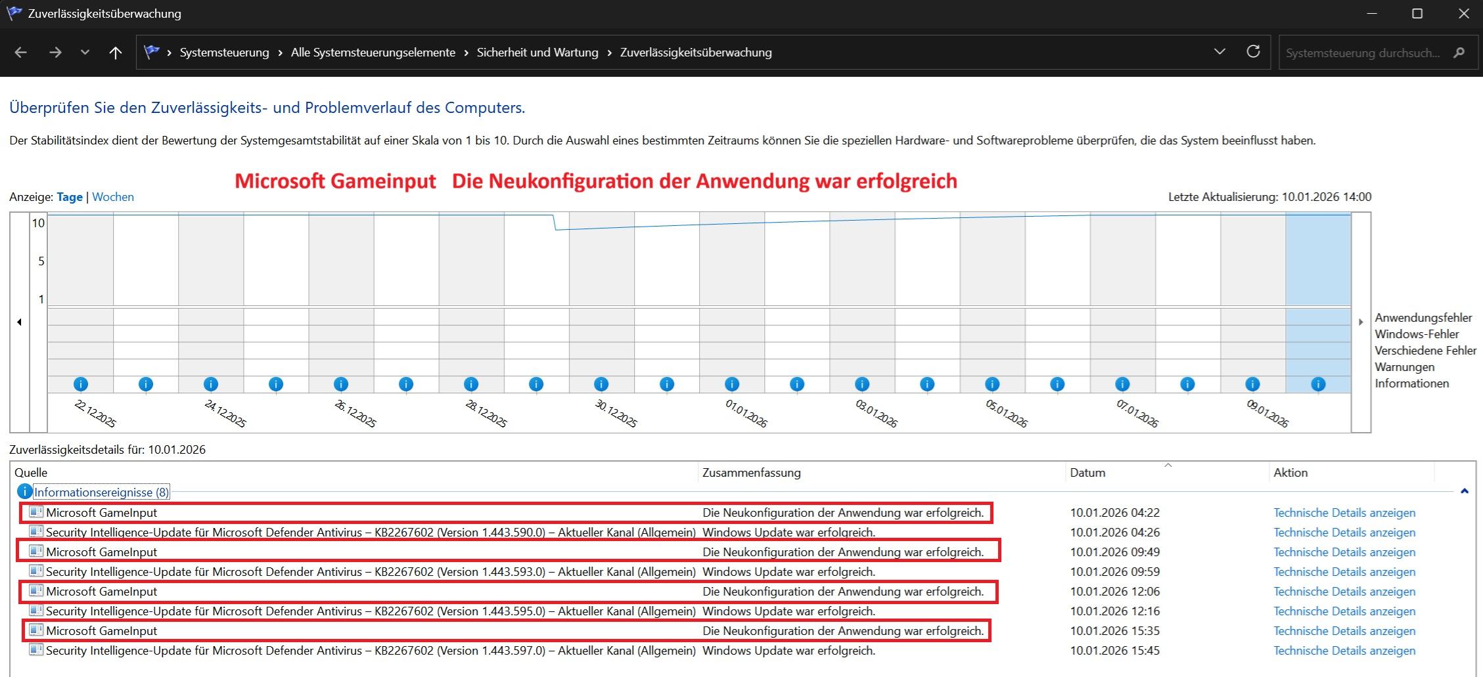Select the info icon for 24.12.2025
This screenshot has width=1483, height=677.
(211, 384)
